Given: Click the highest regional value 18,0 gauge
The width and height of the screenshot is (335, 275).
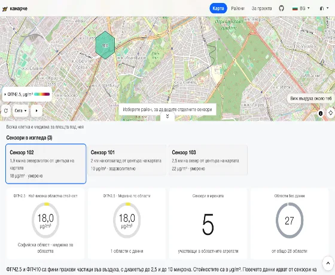Looking at the screenshot, I should click(45, 221).
